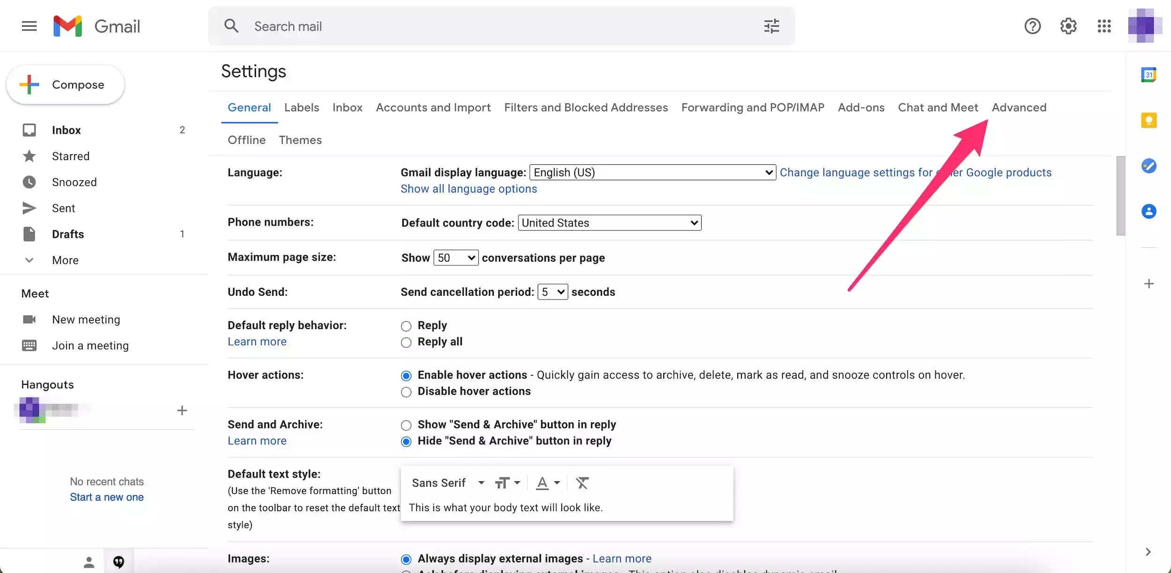Select Always display external images
Image resolution: width=1171 pixels, height=573 pixels.
406,559
